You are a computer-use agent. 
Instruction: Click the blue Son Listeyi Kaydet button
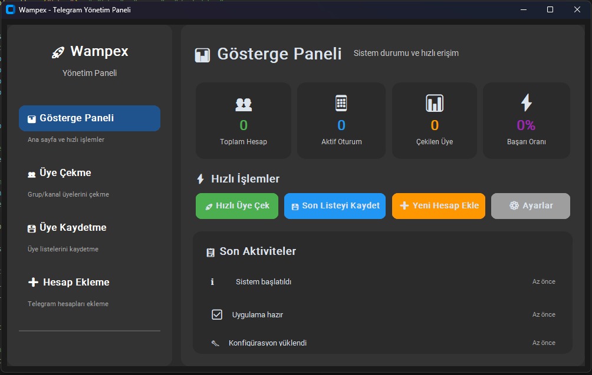(x=335, y=206)
